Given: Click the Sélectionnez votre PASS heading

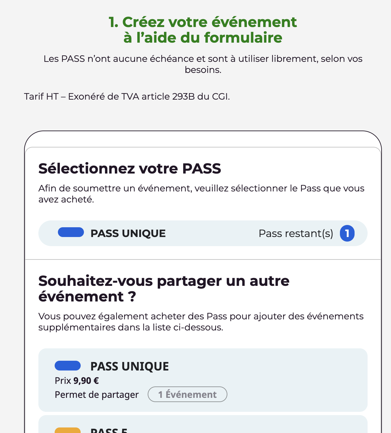Looking at the screenshot, I should coord(130,169).
